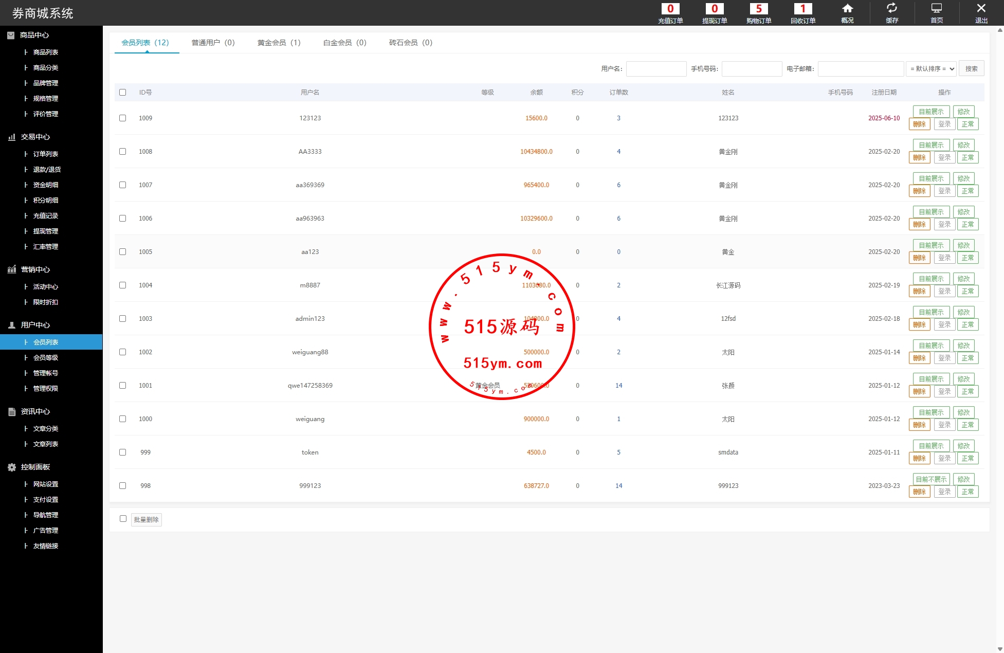Open the recharge orders counter icon
1004x653 pixels.
pos(670,12)
